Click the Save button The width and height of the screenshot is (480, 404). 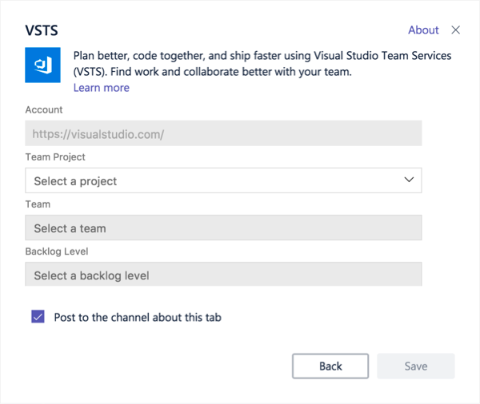[x=416, y=366]
